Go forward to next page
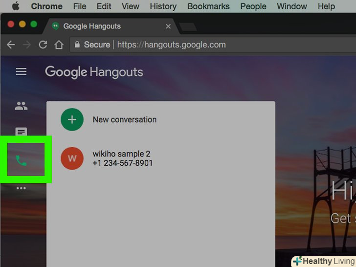356x267 pixels. 27,44
